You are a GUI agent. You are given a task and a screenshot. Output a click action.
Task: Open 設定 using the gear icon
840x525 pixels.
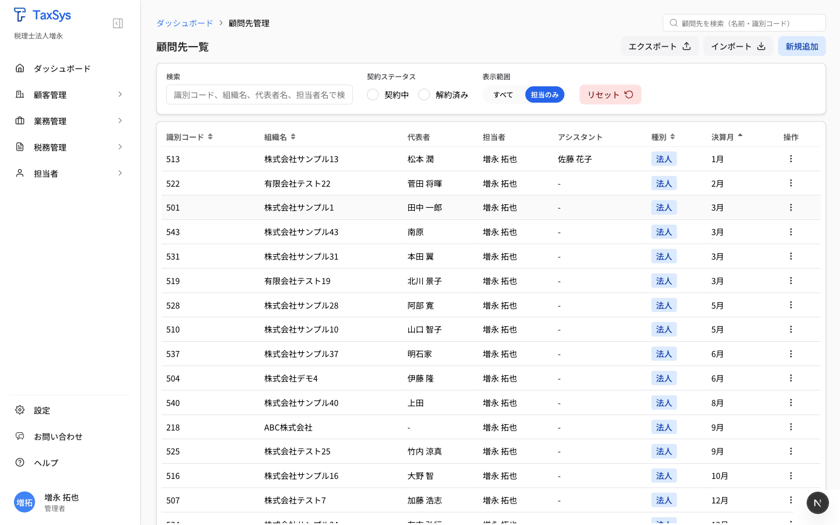[19, 410]
